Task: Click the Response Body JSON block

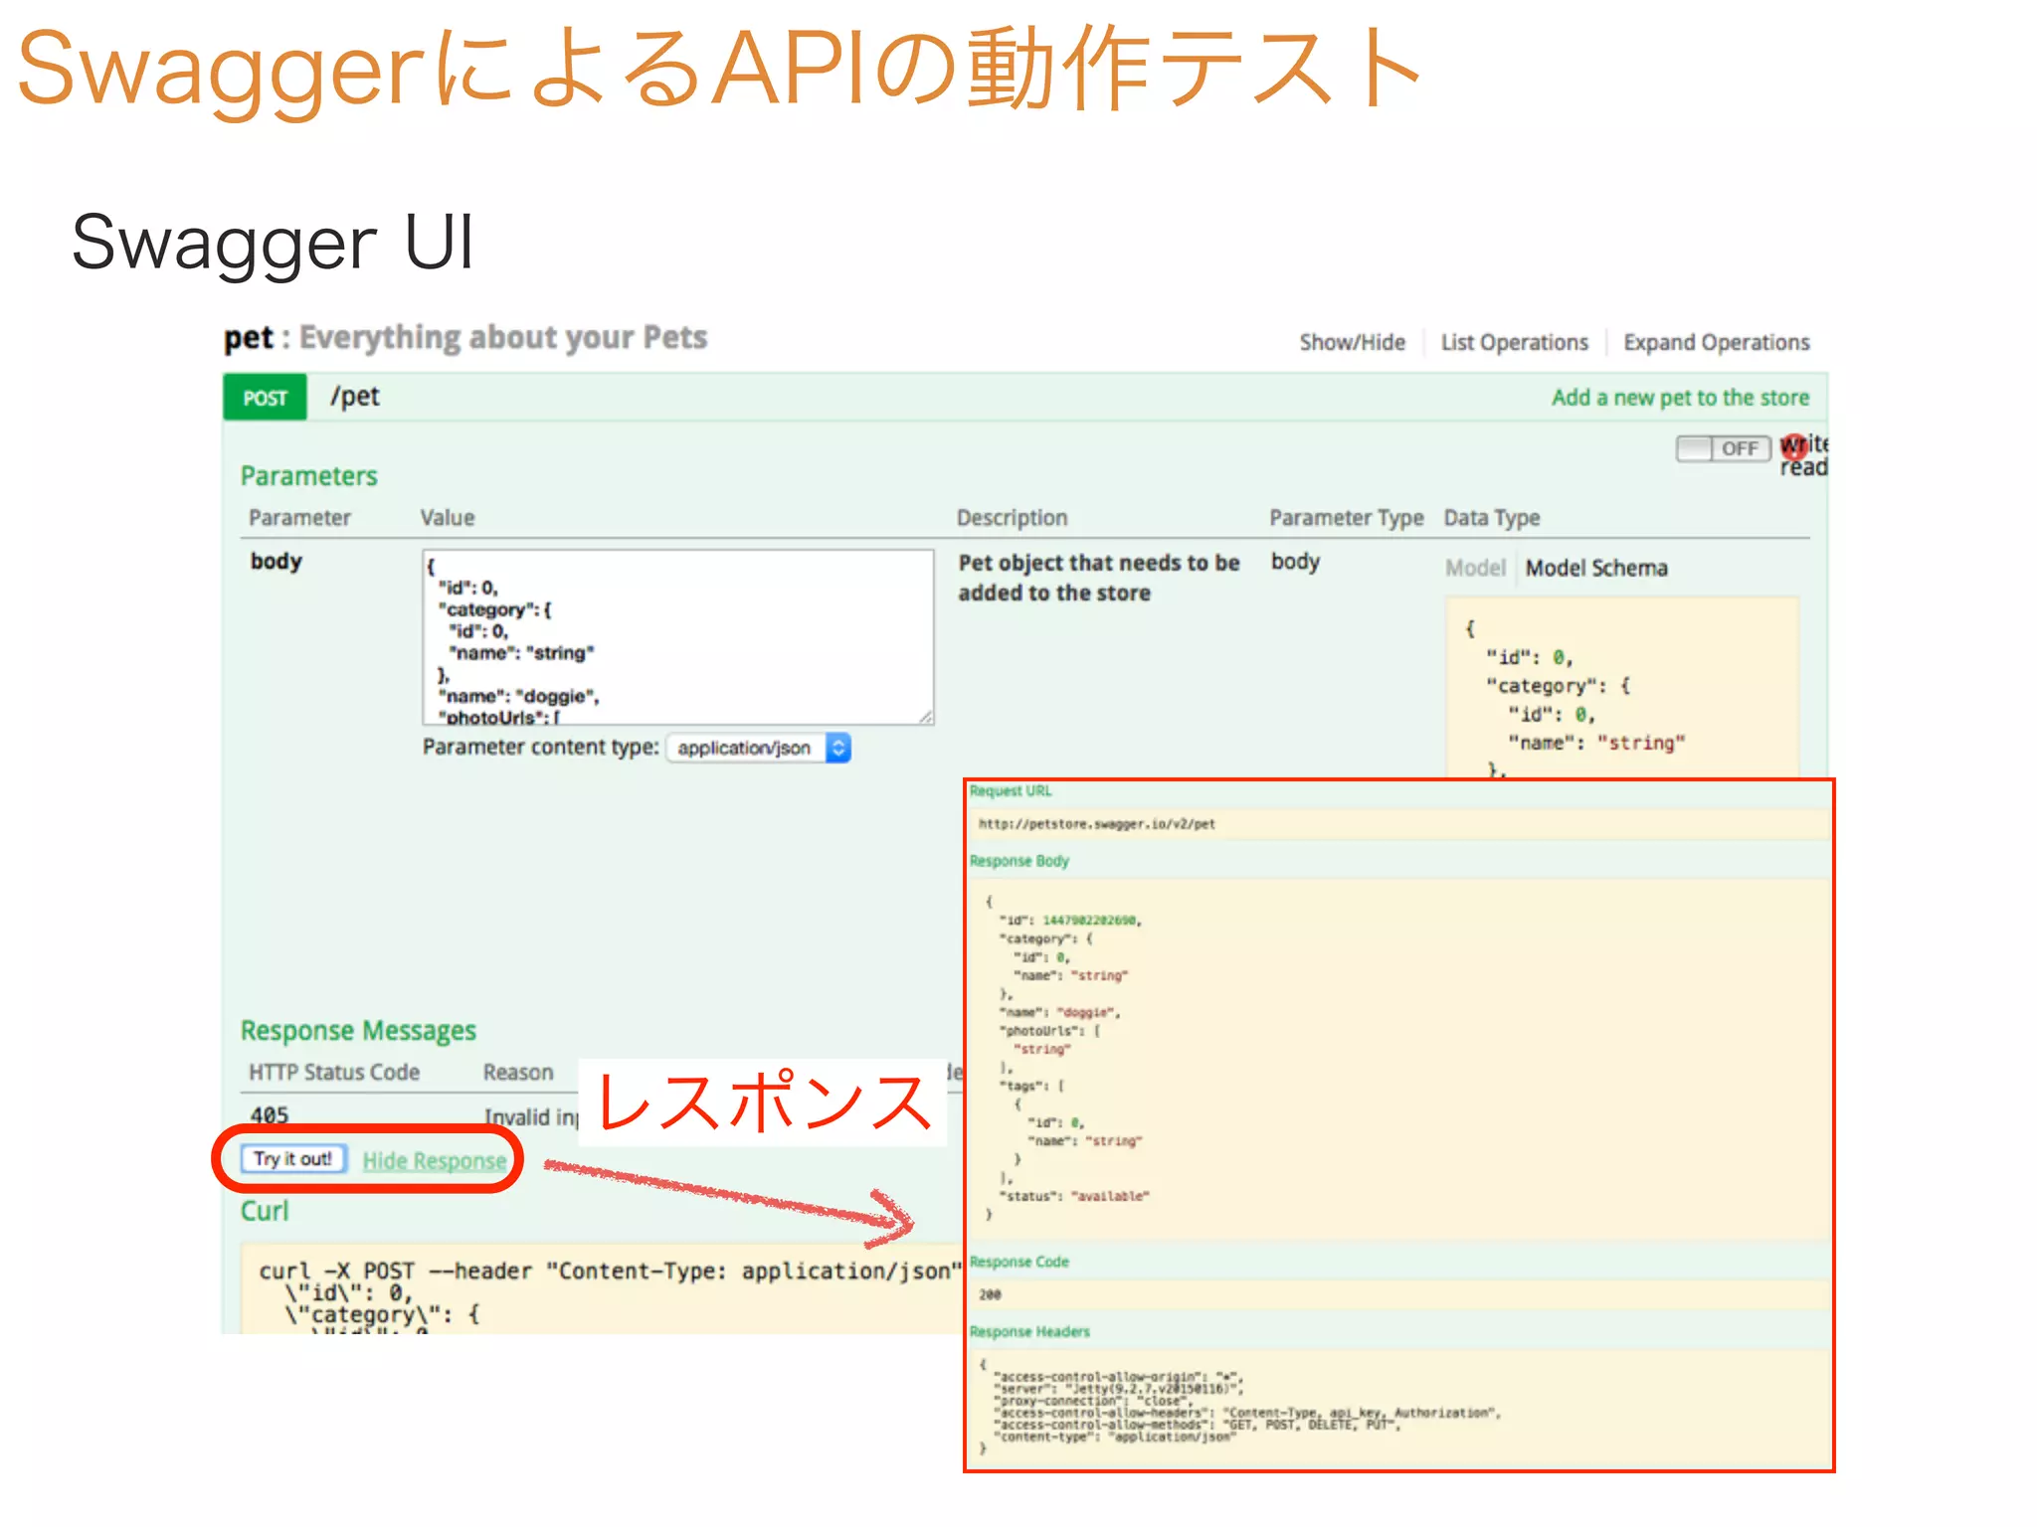Action: coord(1397,1059)
